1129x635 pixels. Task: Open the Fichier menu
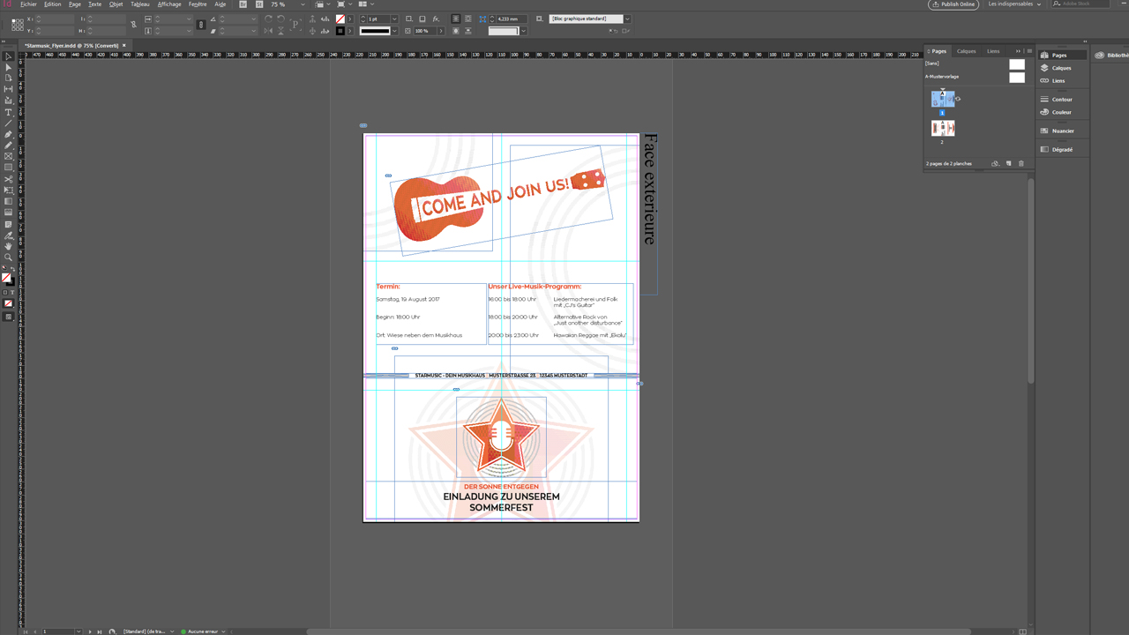29,4
